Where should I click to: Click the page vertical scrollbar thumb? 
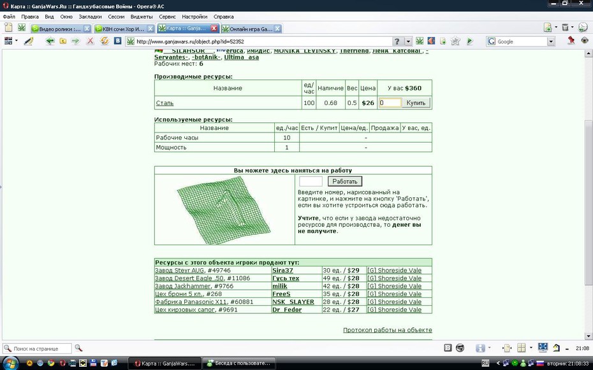click(x=588, y=203)
